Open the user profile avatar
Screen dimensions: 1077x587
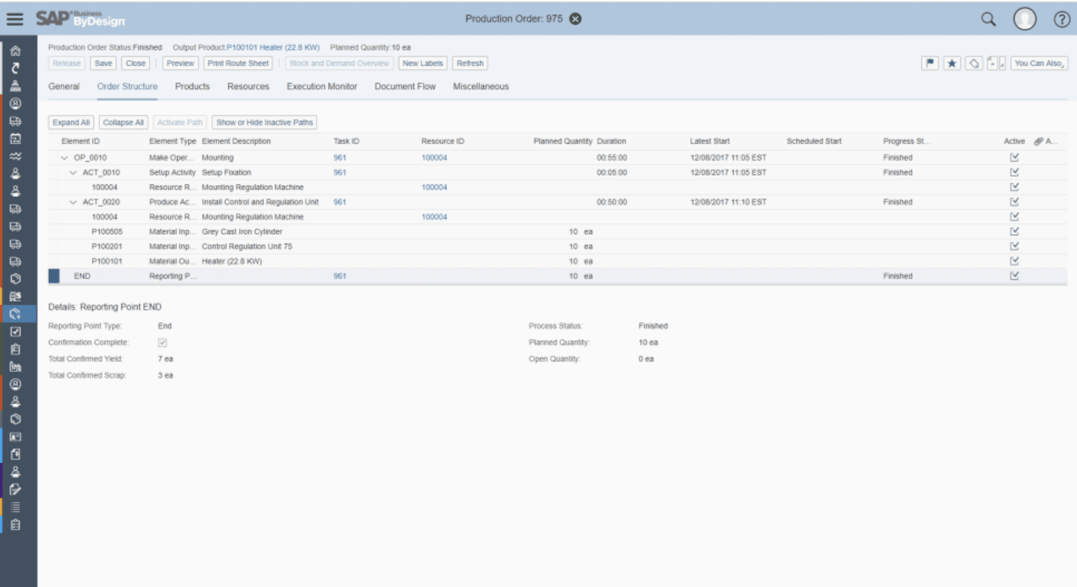1025,19
